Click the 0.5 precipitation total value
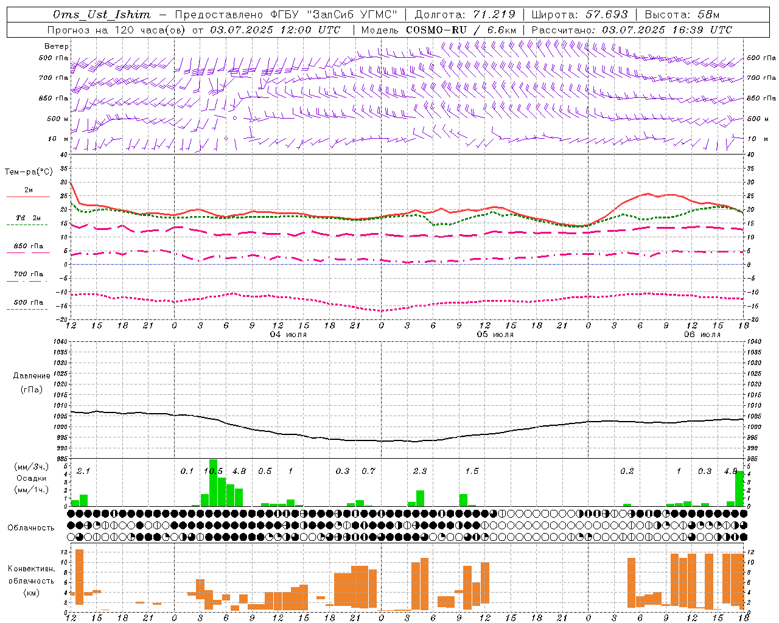 click(x=265, y=471)
